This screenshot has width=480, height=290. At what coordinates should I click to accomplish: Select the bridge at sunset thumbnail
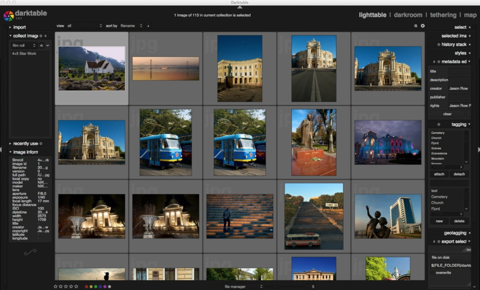pos(165,68)
